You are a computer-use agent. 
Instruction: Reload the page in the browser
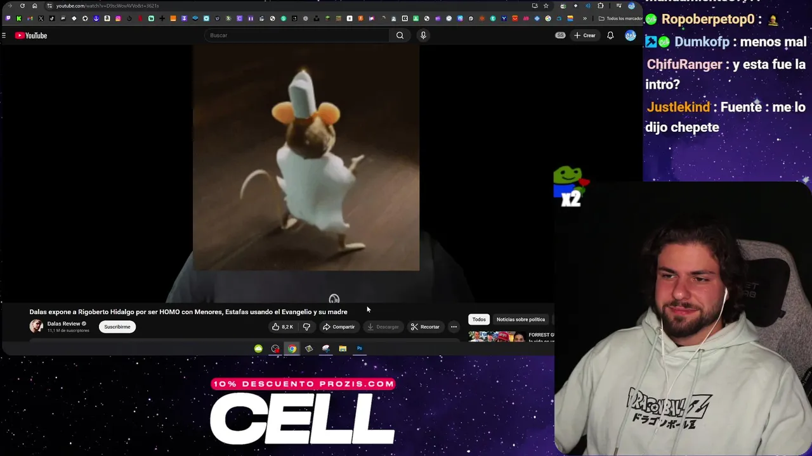click(x=22, y=6)
